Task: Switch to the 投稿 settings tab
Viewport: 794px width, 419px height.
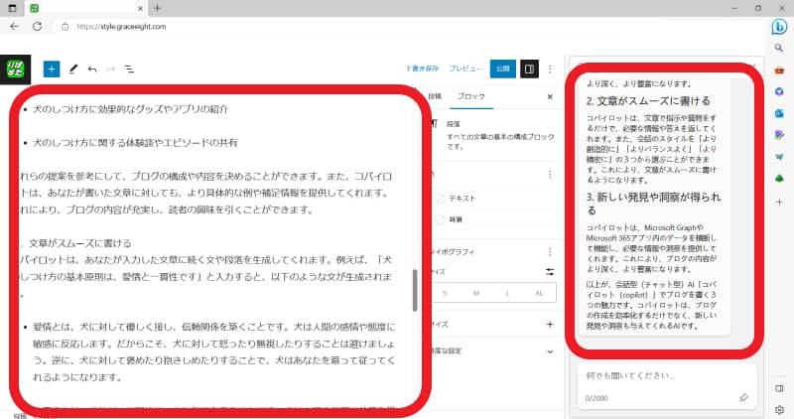Action: 435,96
